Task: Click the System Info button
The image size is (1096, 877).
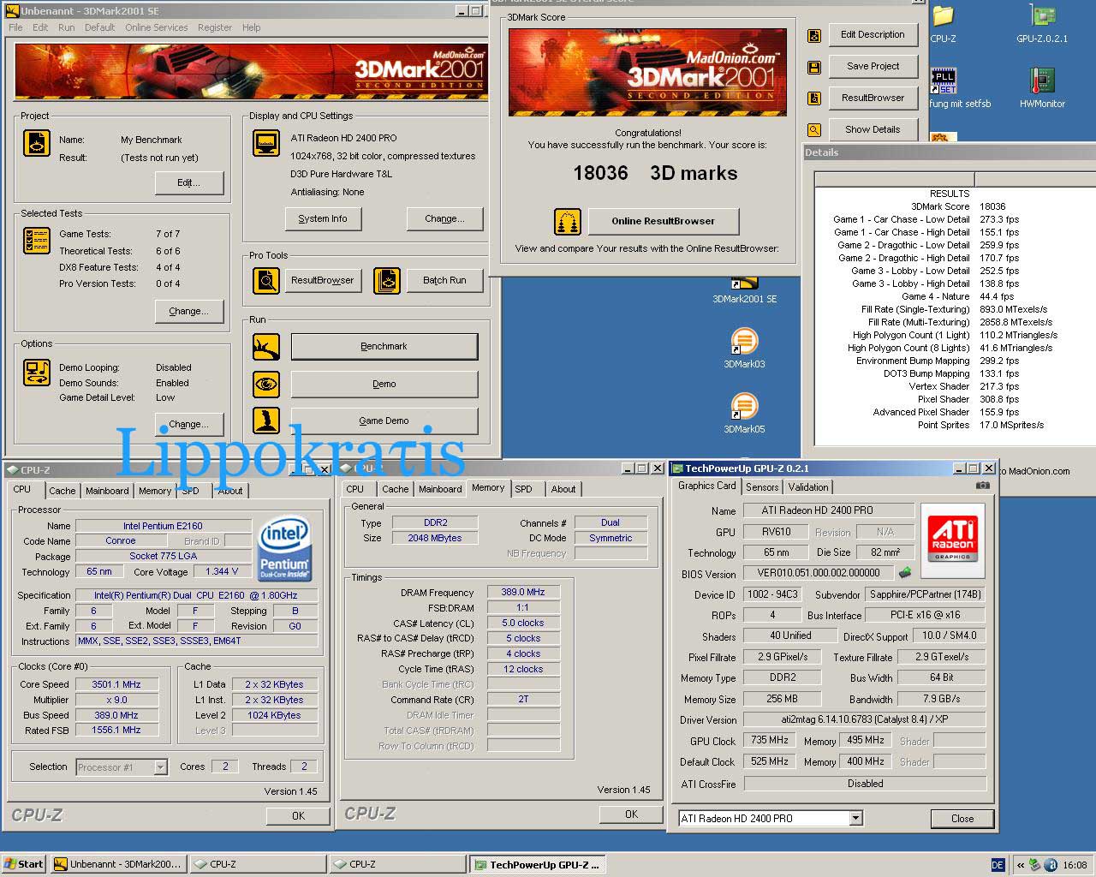Action: pos(323,218)
